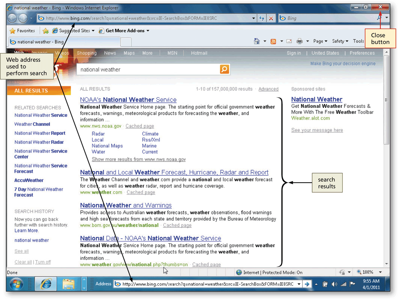Open the Favorites star button

[x=22, y=31]
